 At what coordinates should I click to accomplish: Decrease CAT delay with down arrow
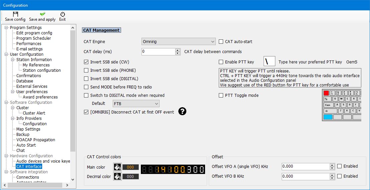[x=178, y=53]
